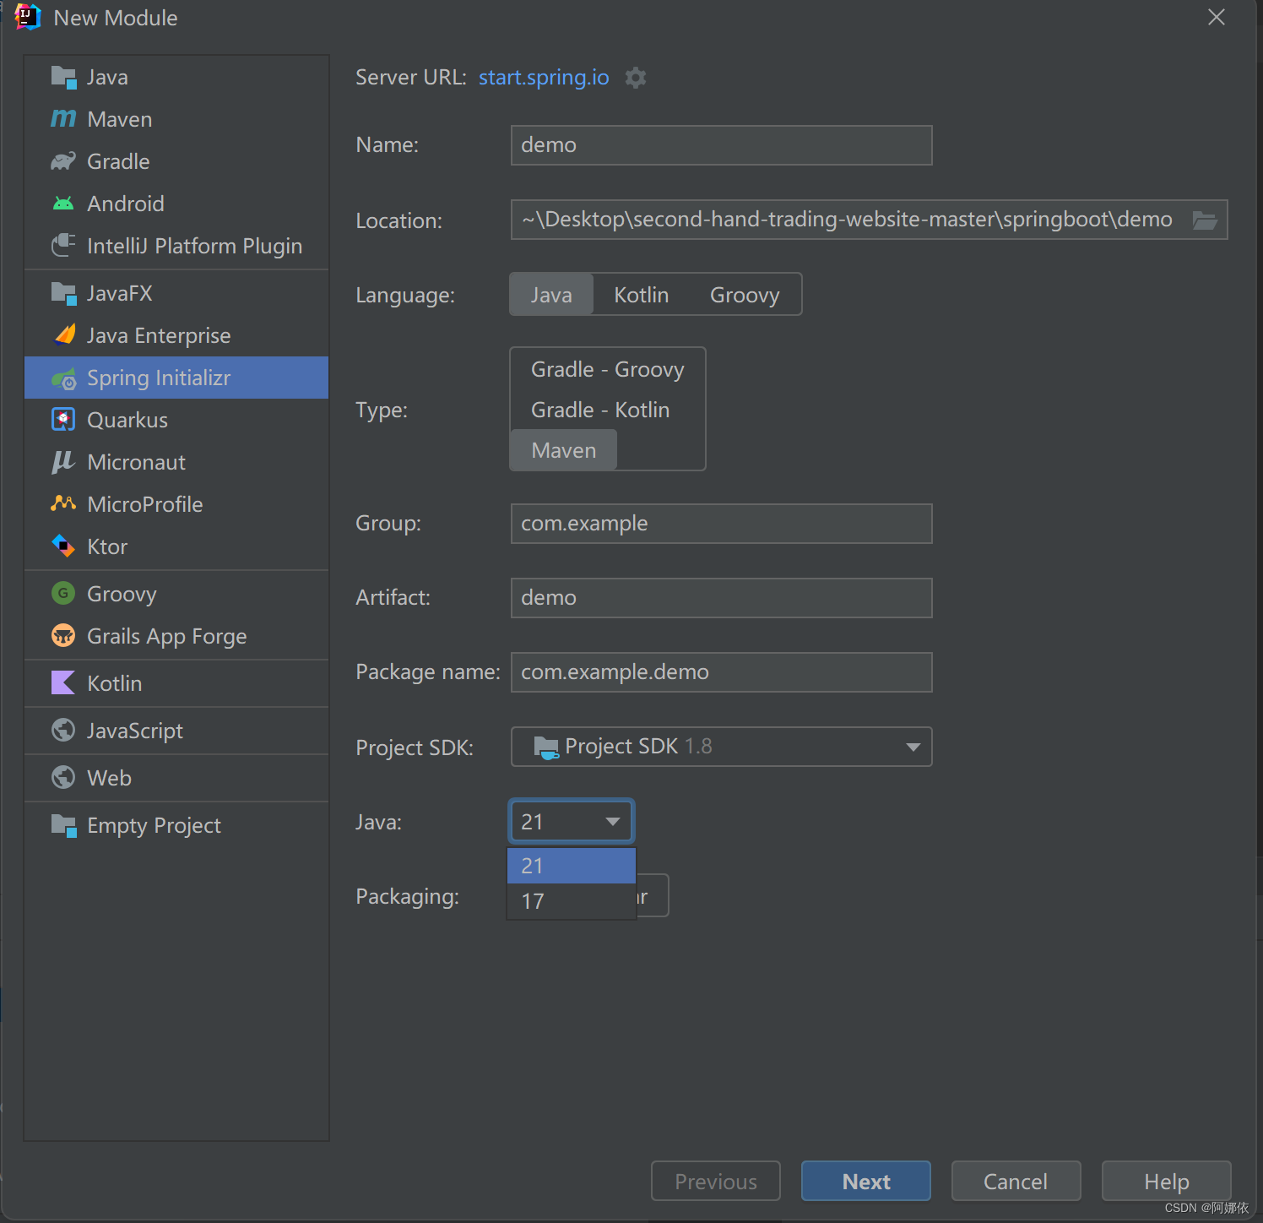Click the Web globe icon
This screenshot has width=1263, height=1223.
[63, 777]
